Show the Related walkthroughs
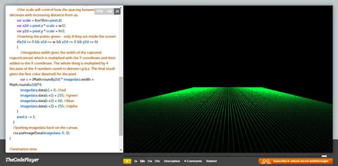338x166 pixels. coord(211,161)
